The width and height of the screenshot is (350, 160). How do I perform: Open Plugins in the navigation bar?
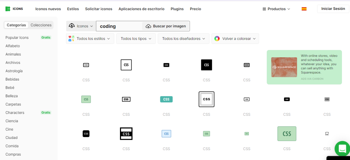177,9
